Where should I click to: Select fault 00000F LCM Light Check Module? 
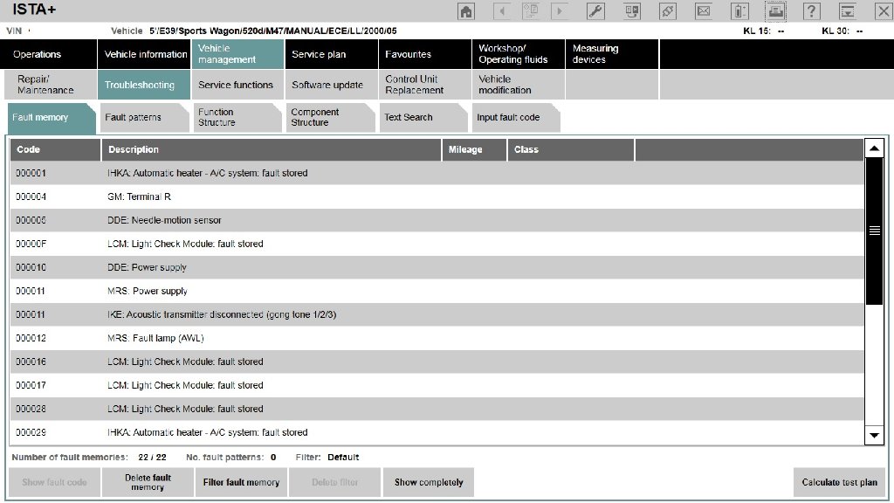pos(437,244)
